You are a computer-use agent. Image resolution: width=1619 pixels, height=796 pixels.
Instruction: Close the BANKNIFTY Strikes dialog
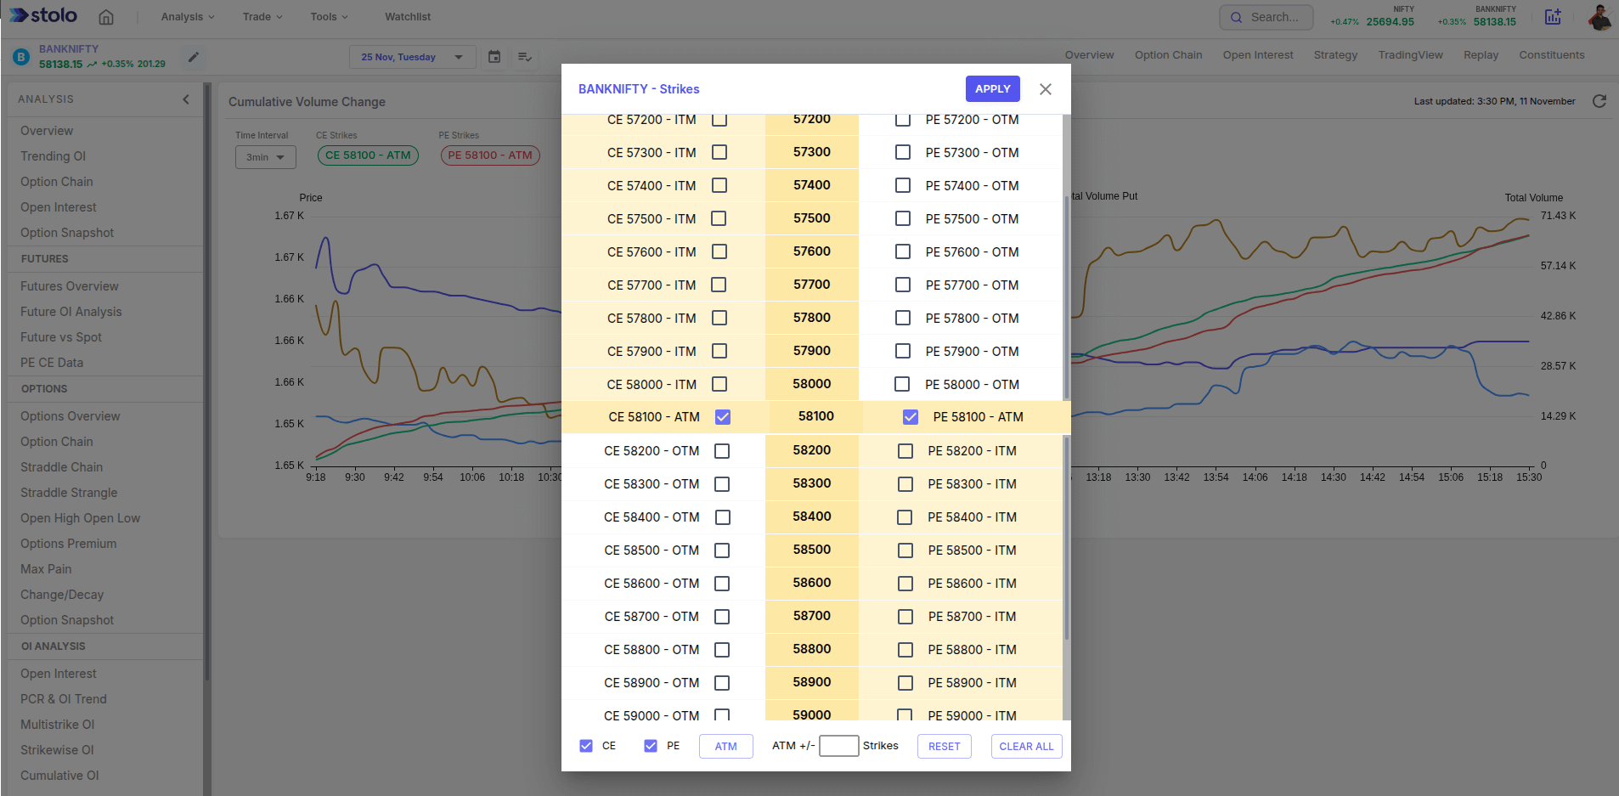click(1046, 89)
